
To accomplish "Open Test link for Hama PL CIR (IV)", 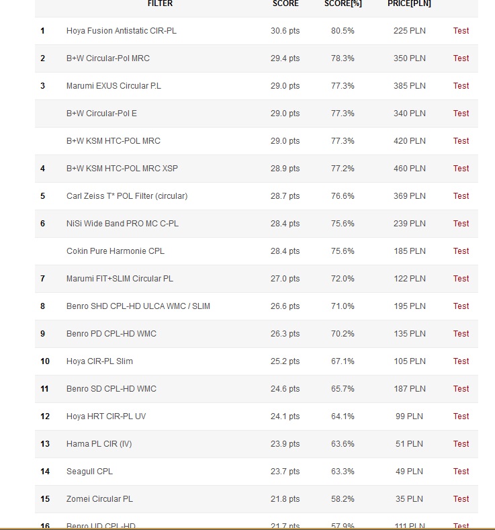I will pyautogui.click(x=461, y=444).
